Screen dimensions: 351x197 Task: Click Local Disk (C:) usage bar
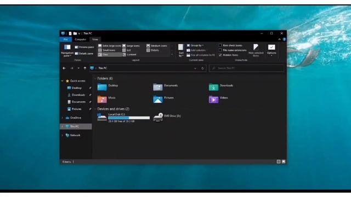129,118
